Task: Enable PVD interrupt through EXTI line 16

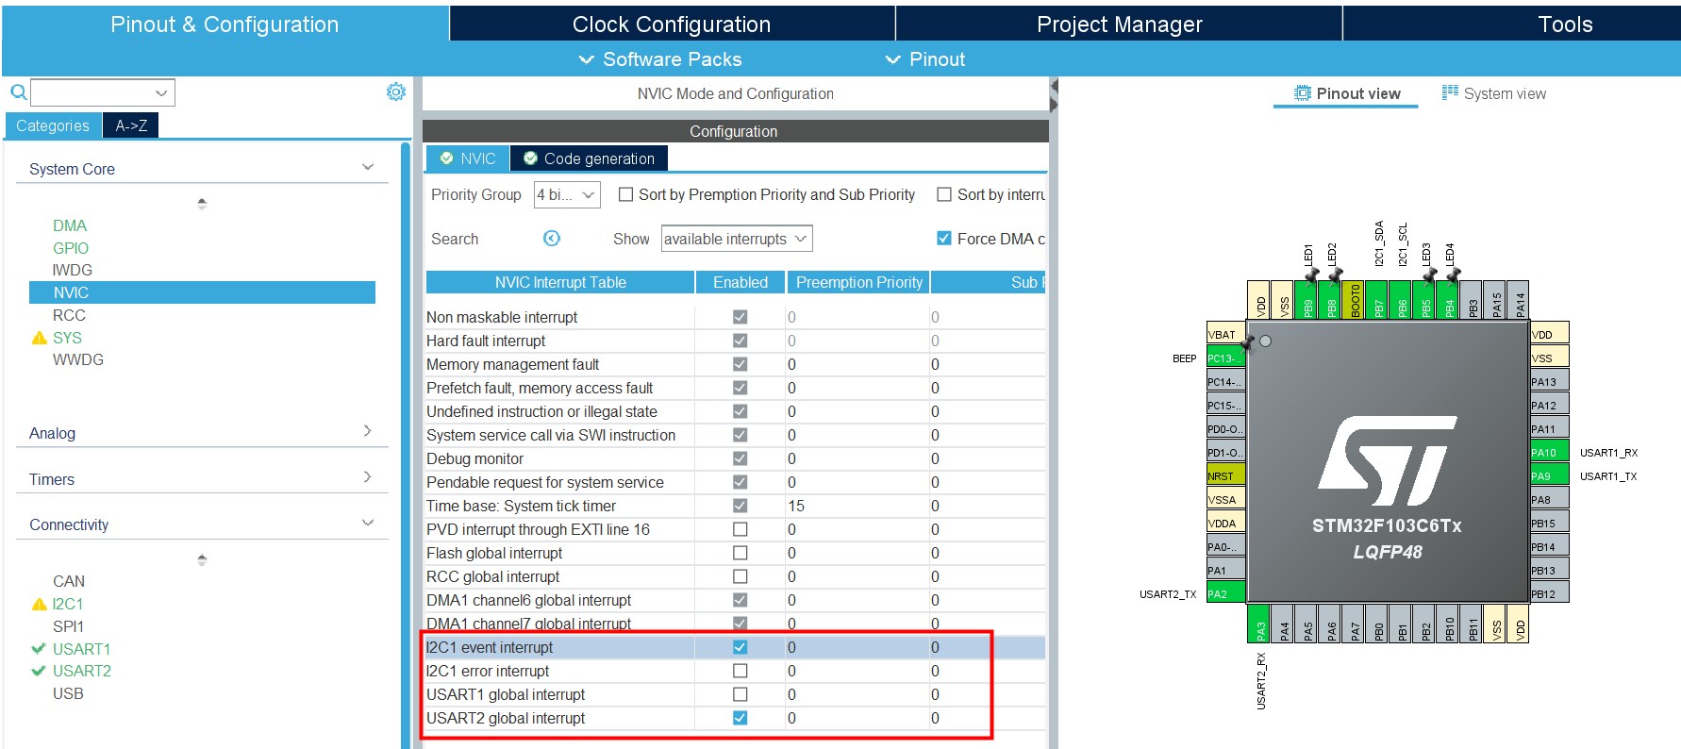Action: [x=741, y=529]
